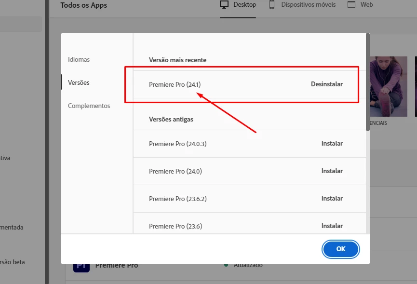Screen dimensions: 417x284
Task: Select Idiomas in dialog sidebar
Action: point(79,60)
